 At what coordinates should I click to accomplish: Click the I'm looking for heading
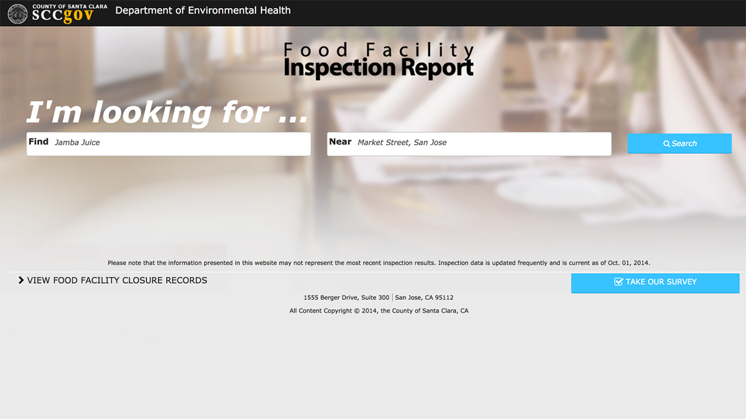(167, 112)
